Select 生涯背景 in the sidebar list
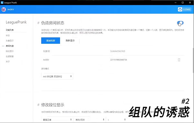 [x=10, y=56]
